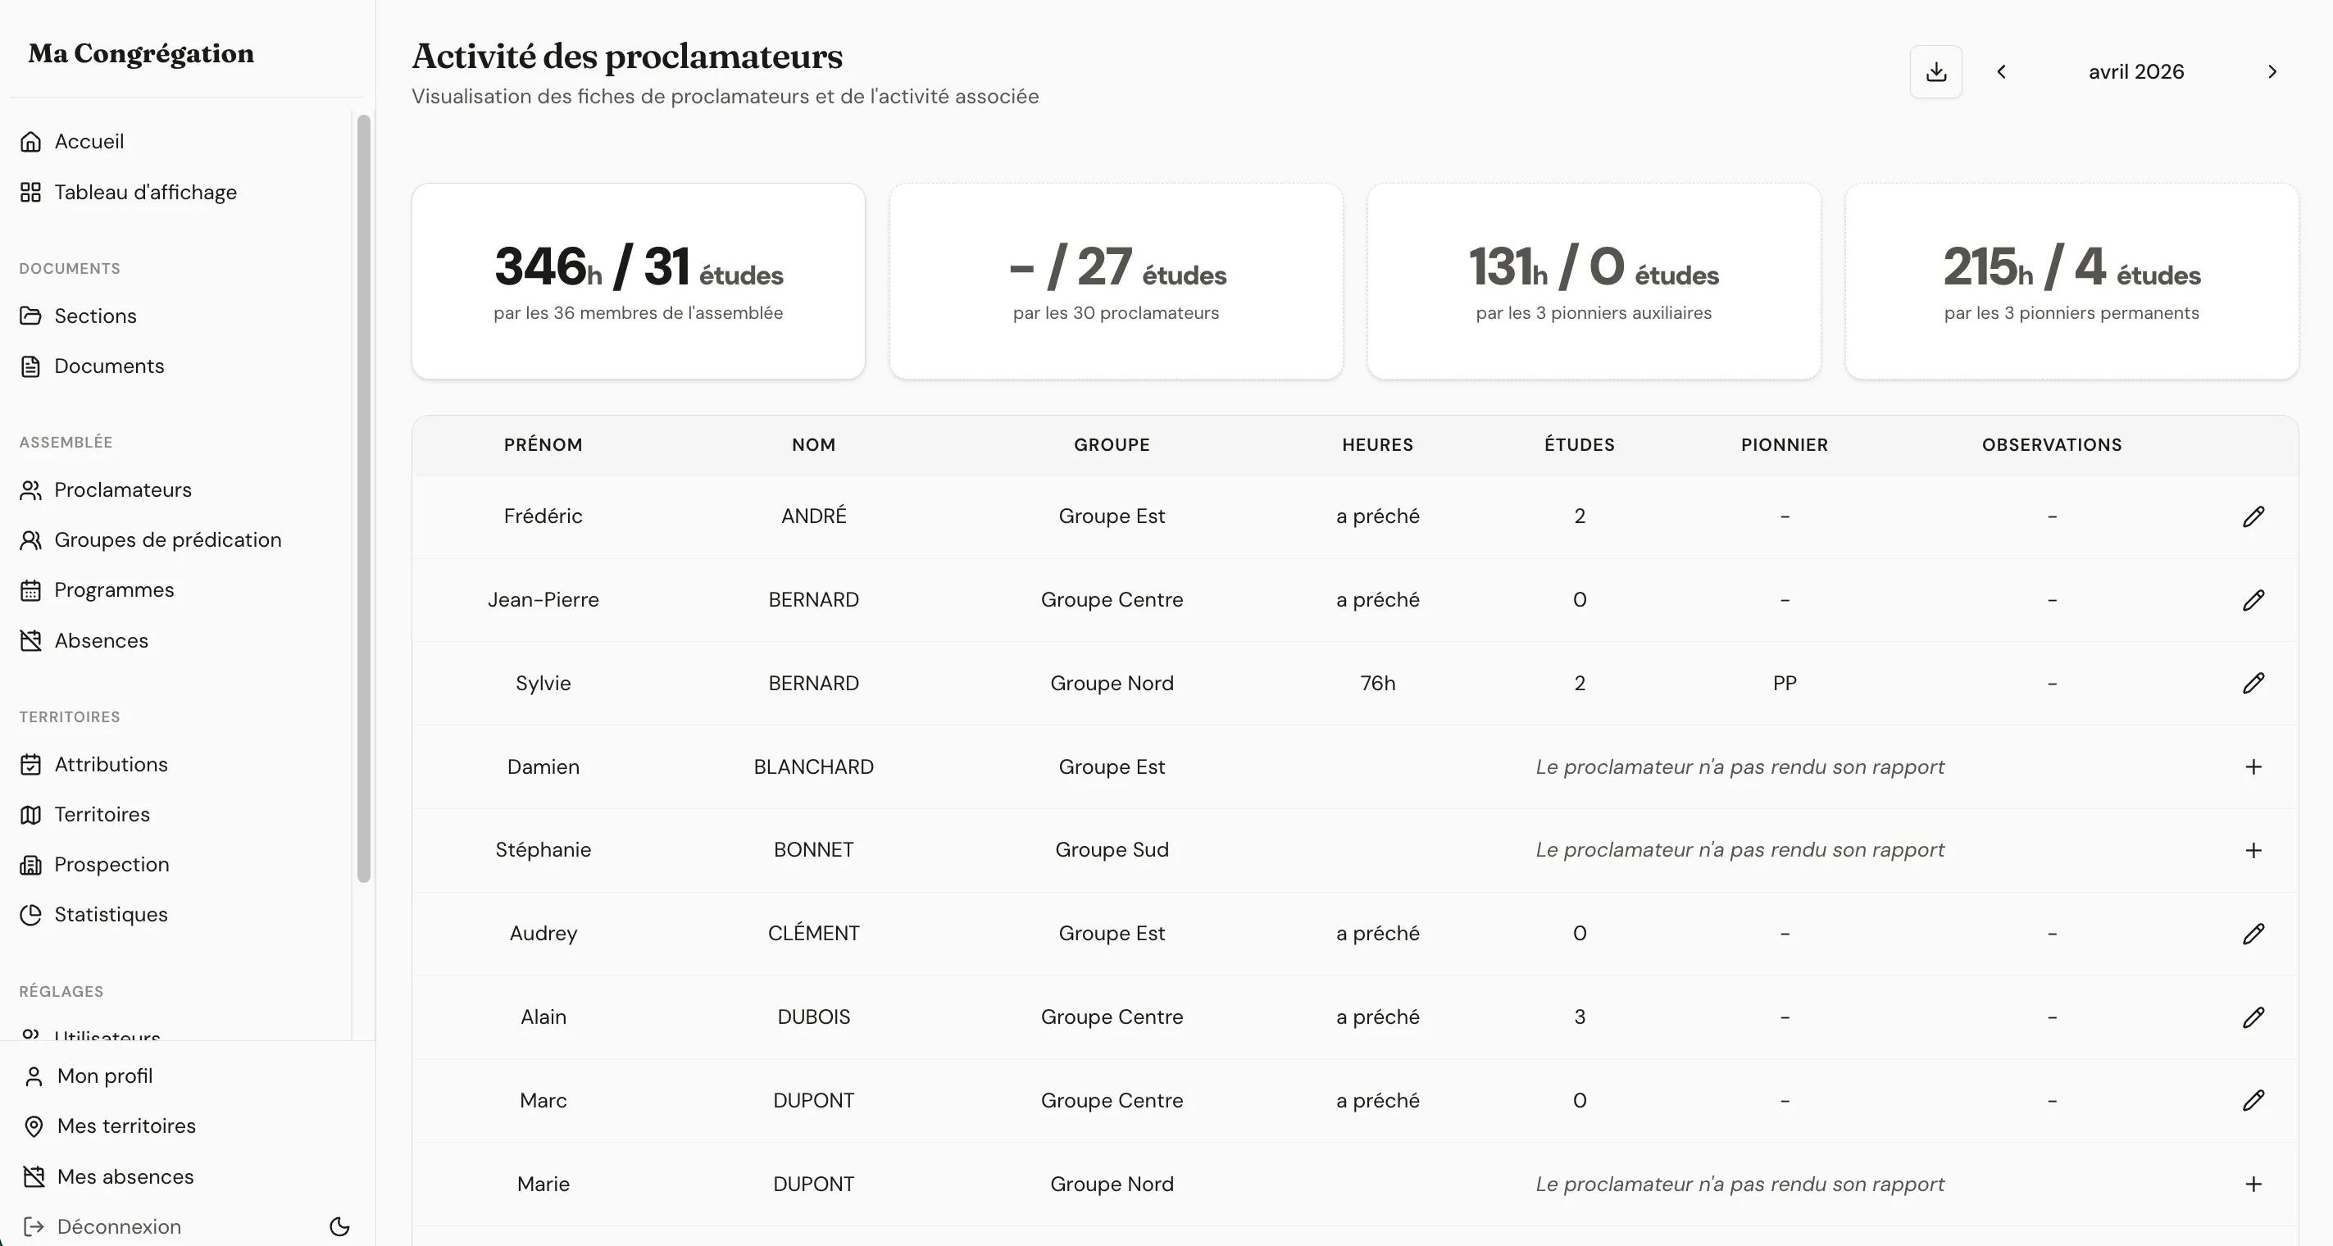Select the Groupes de prédication icon

coord(31,539)
